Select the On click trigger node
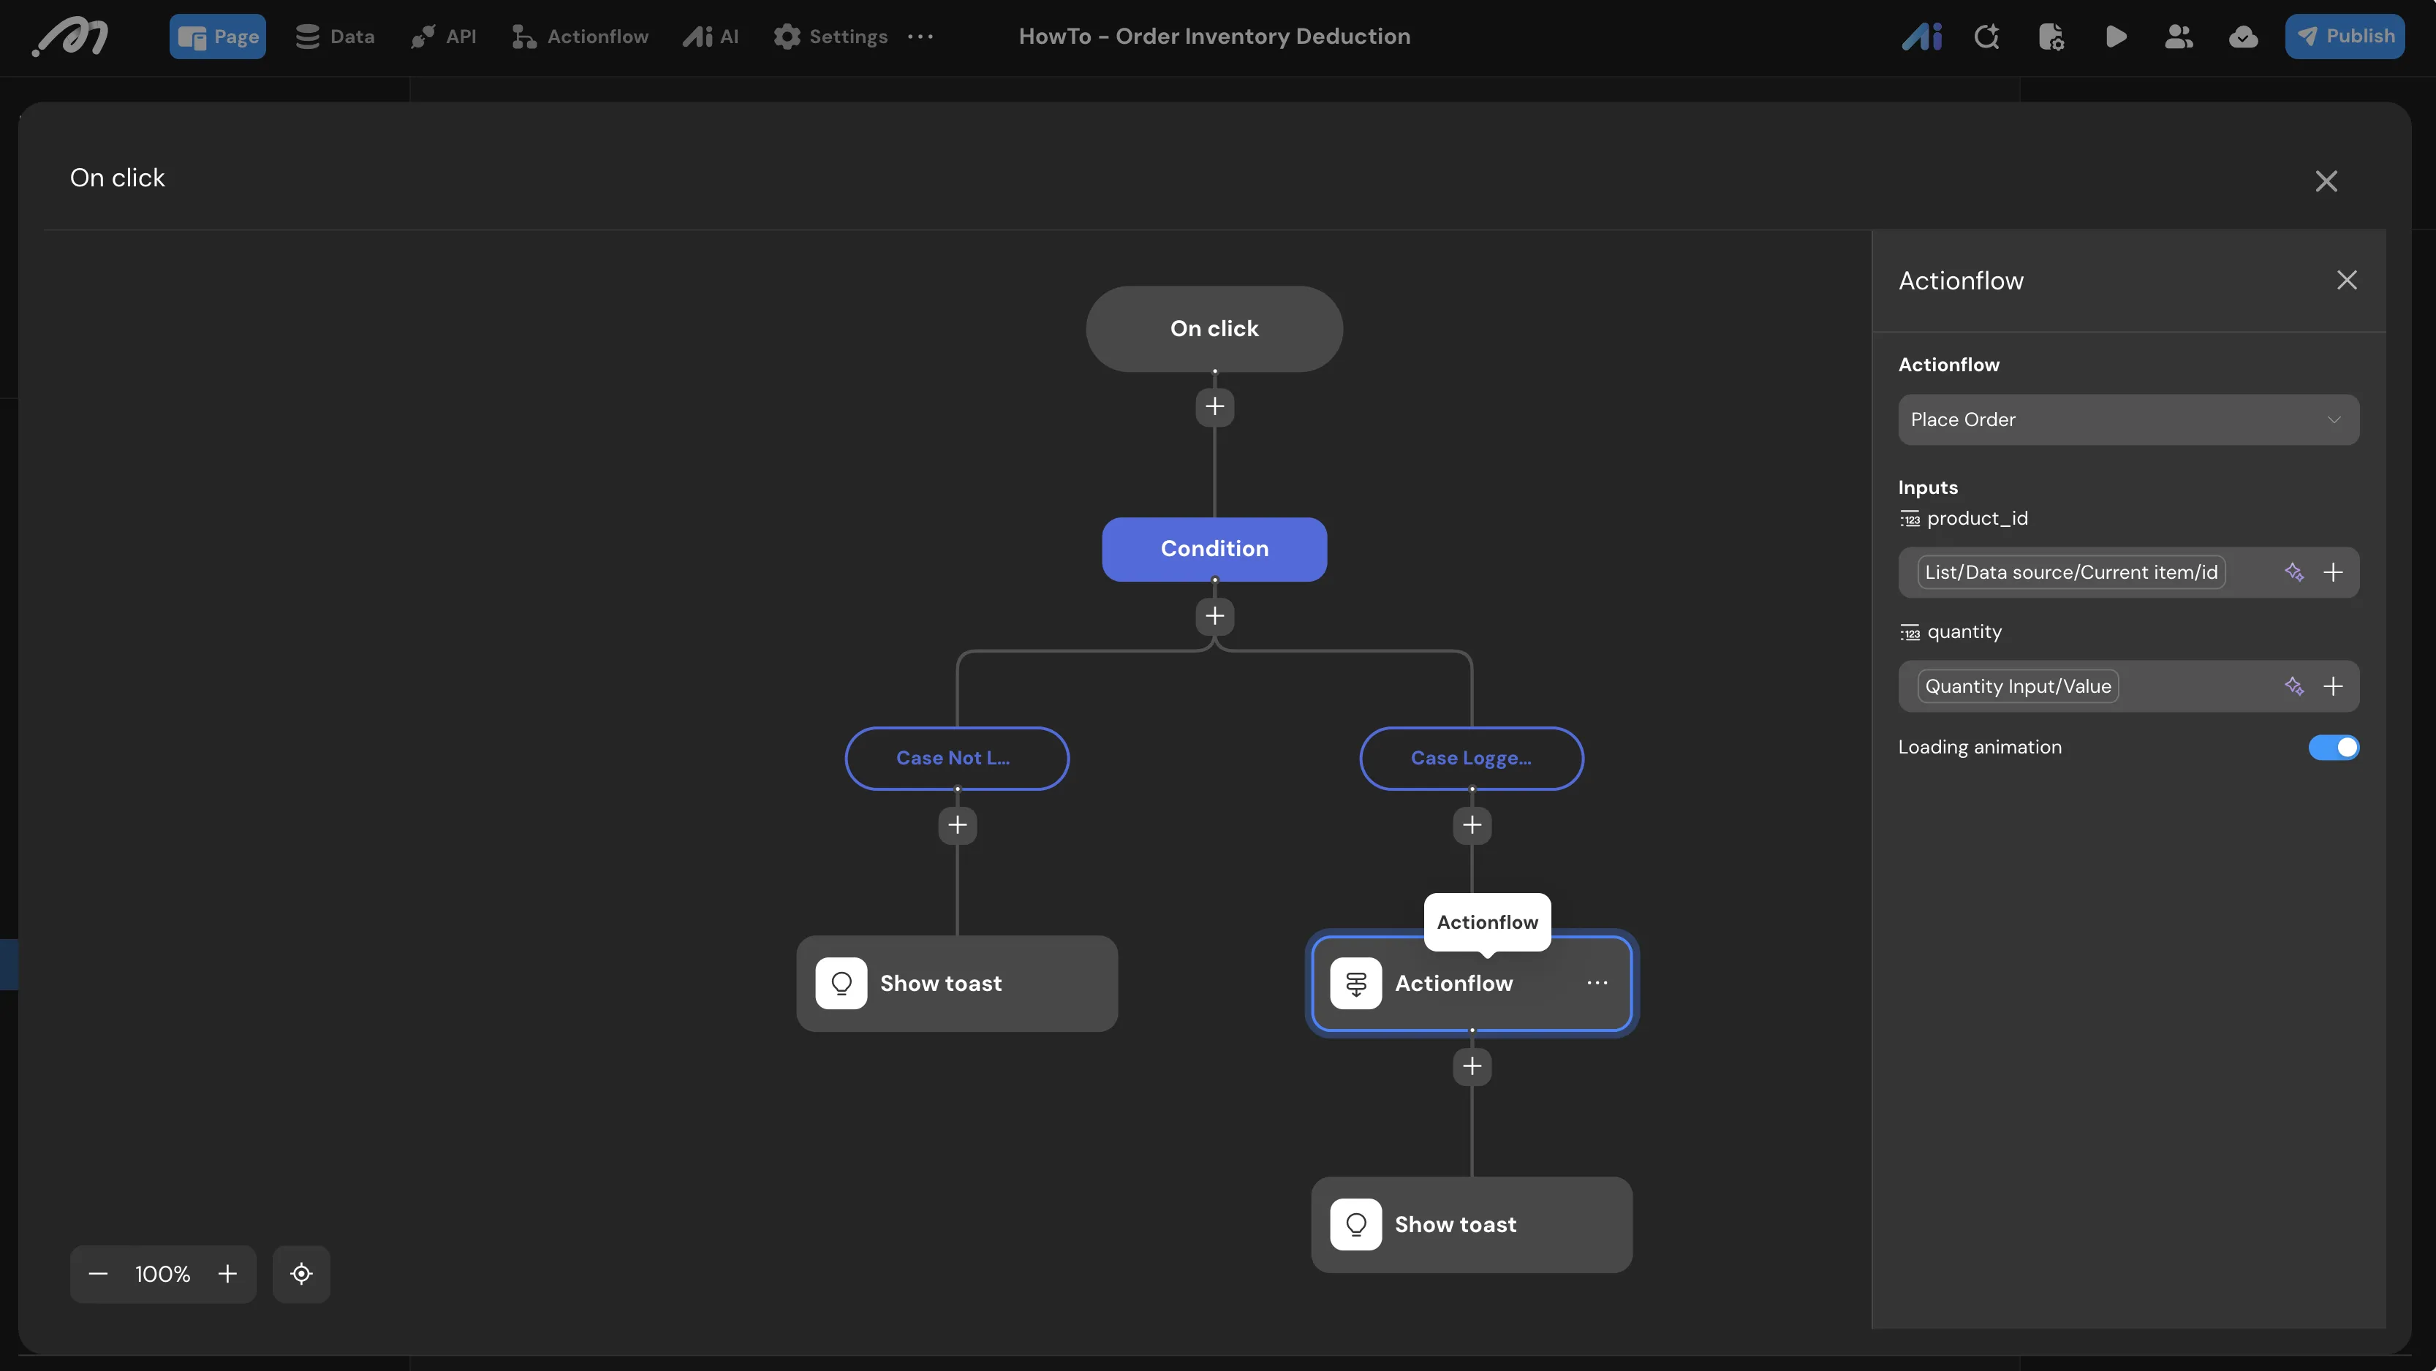The width and height of the screenshot is (2436, 1371). pos(1214,328)
